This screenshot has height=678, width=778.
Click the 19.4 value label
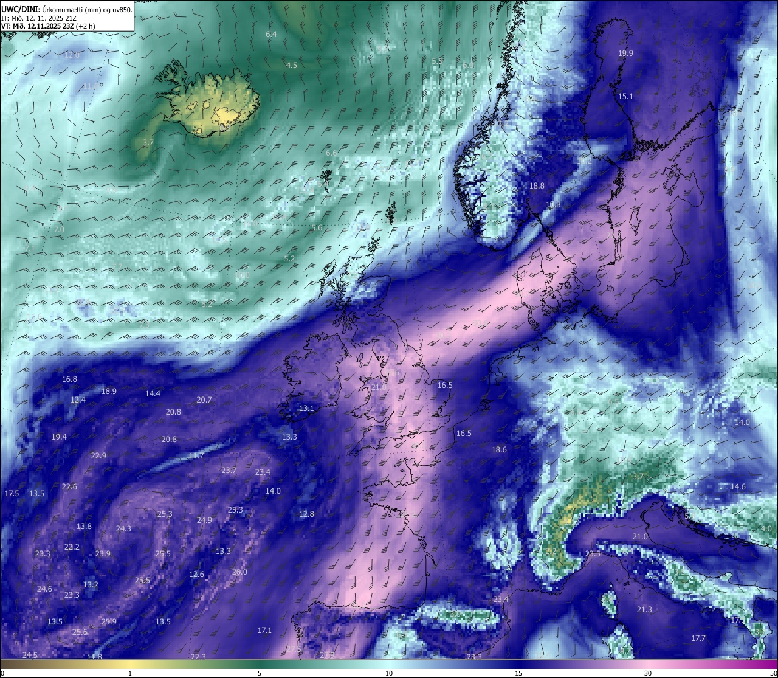click(59, 437)
